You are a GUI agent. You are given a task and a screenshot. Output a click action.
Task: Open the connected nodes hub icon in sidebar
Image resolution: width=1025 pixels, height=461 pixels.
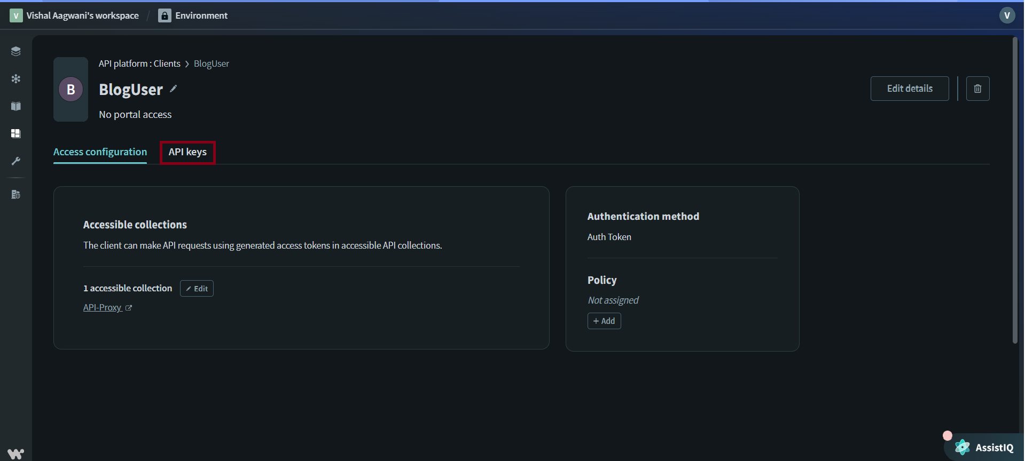click(16, 79)
